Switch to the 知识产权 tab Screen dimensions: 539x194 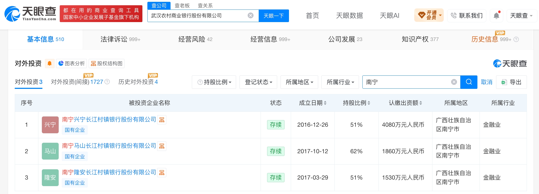pos(420,39)
